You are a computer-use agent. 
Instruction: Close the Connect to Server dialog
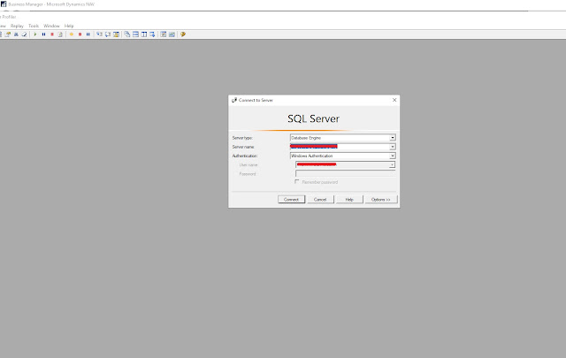point(394,100)
